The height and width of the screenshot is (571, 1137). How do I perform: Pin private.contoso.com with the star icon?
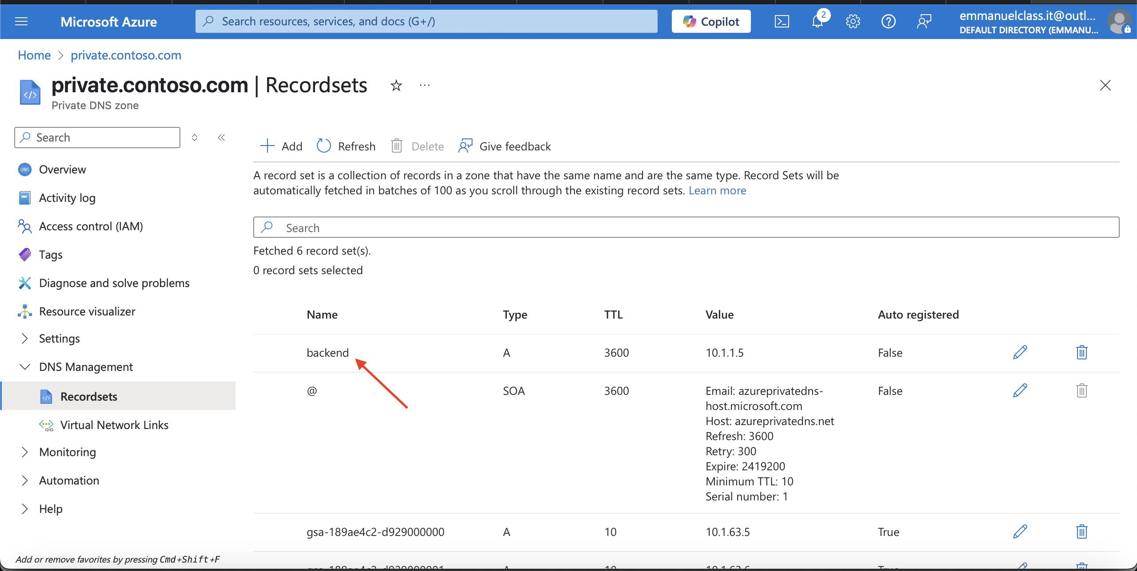[x=396, y=85]
